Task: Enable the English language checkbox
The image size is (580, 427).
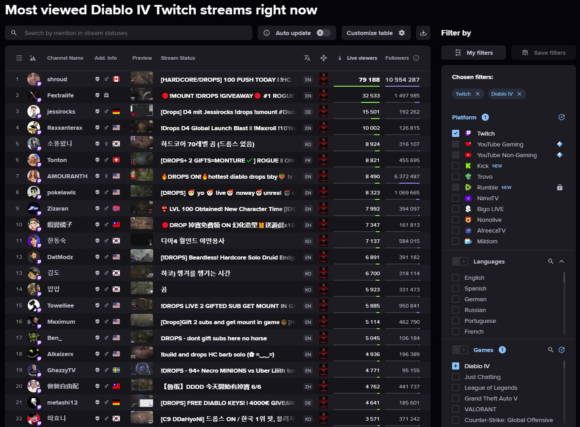Action: point(456,277)
